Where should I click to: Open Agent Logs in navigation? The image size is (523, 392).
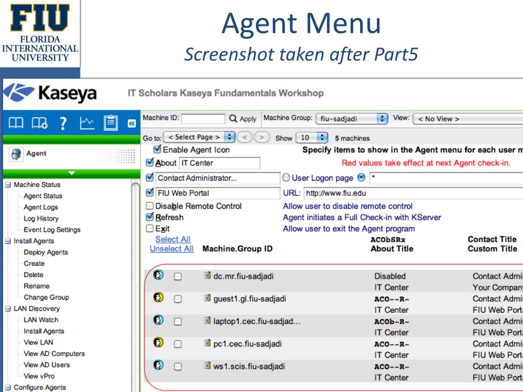[41, 207]
